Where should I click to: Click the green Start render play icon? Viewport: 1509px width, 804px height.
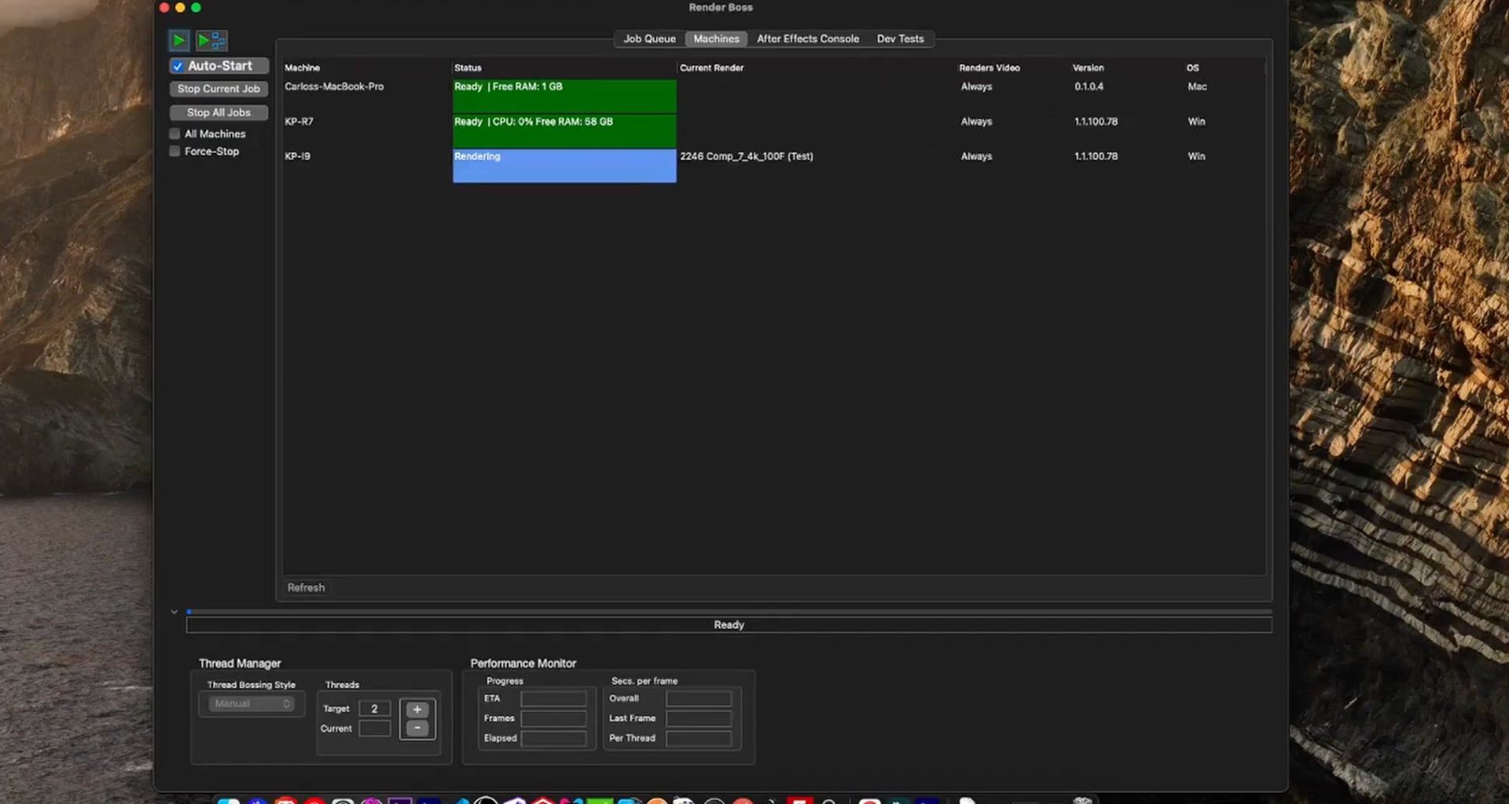pyautogui.click(x=178, y=40)
